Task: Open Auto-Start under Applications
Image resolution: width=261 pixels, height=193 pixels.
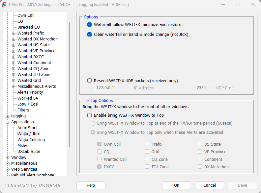Action: coord(27,128)
